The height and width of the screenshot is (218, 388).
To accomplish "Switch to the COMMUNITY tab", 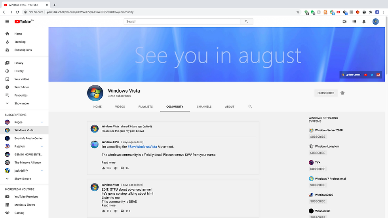I will coord(175,106).
